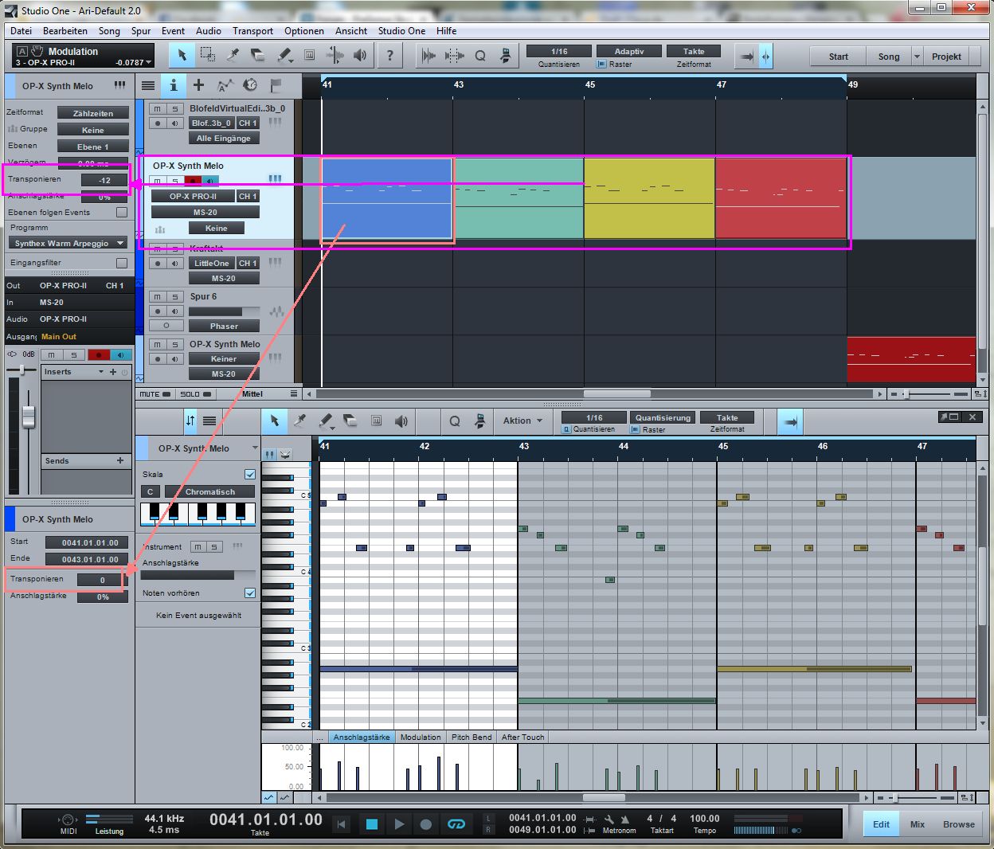Start playback with the Play button
Image resolution: width=994 pixels, height=849 pixels.
(399, 824)
